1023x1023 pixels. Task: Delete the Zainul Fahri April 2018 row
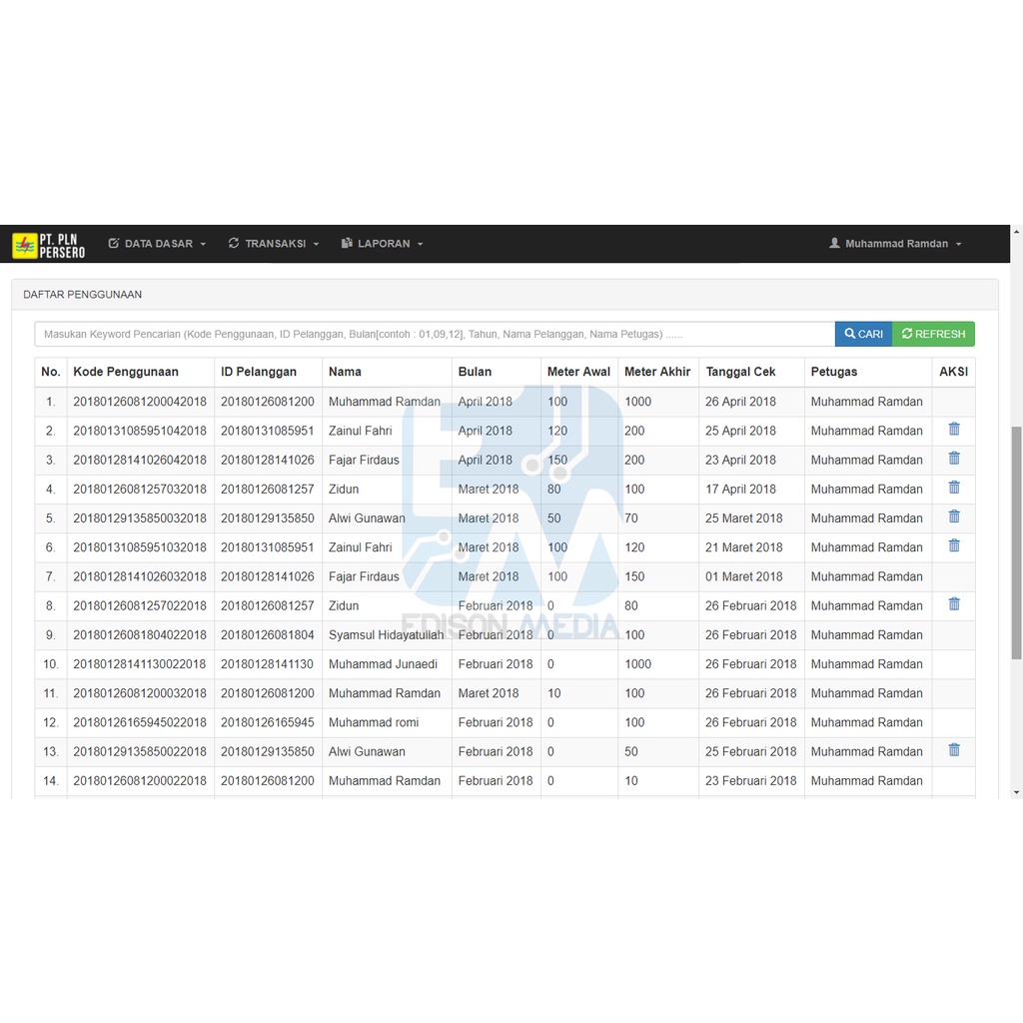point(953,430)
